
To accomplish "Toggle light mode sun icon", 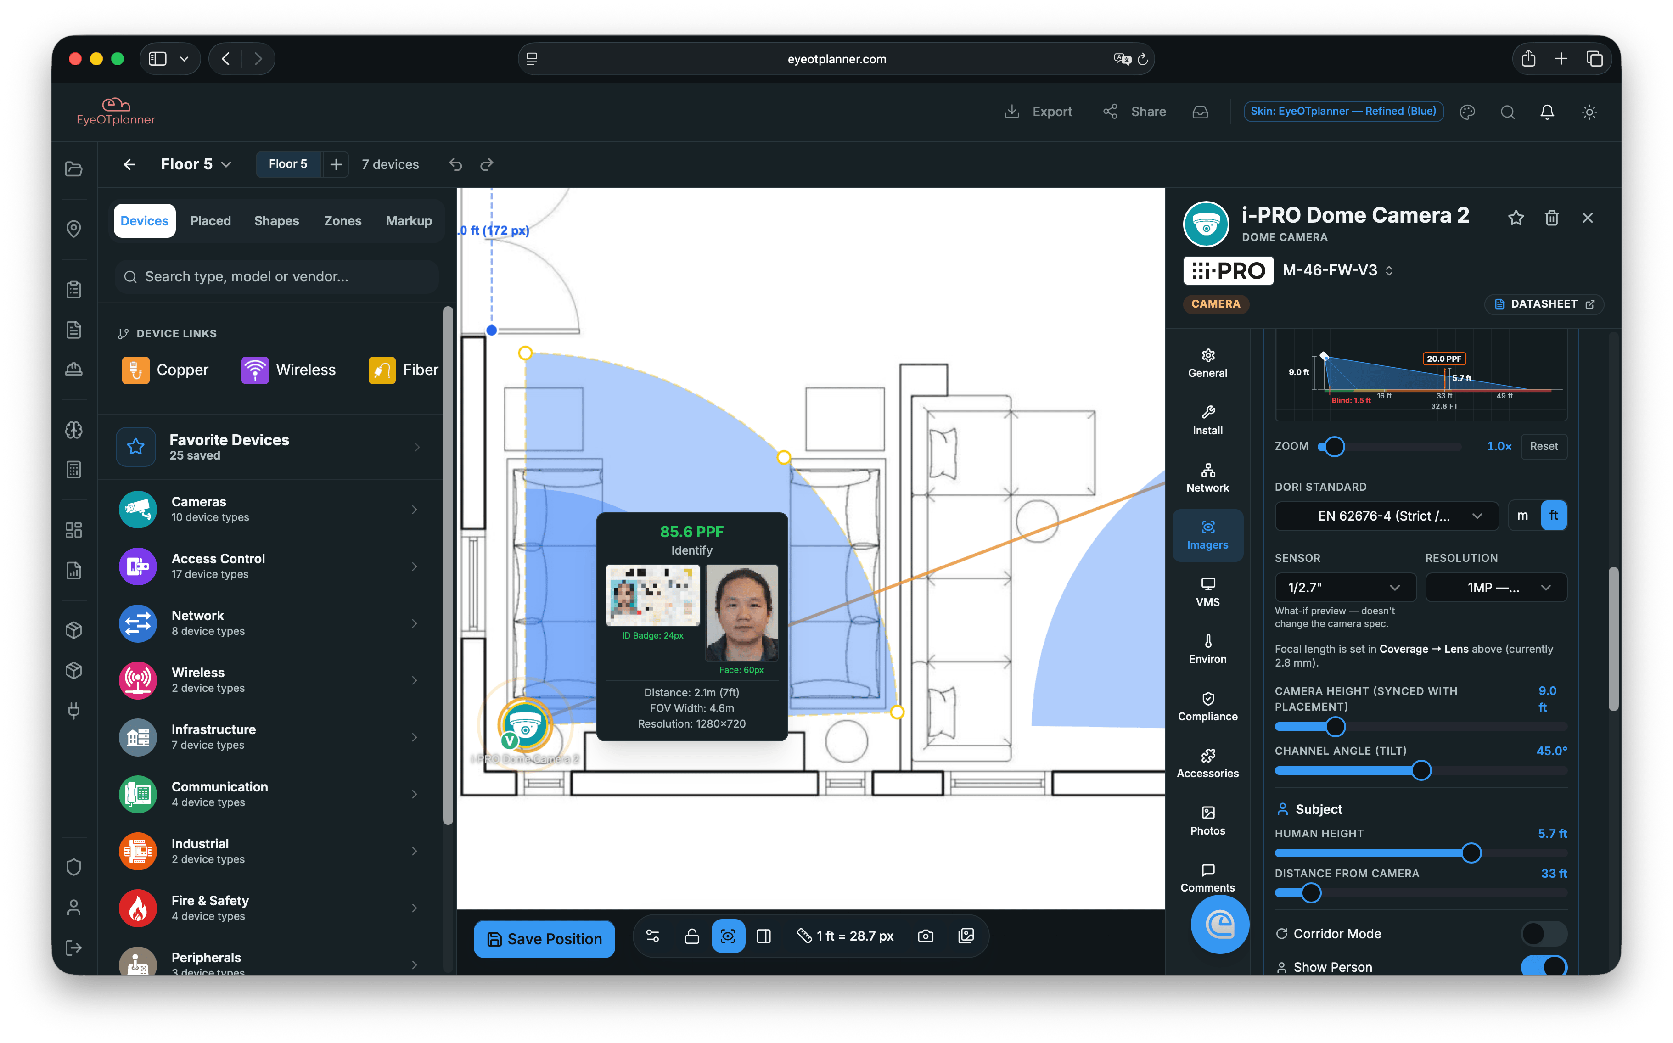I will (x=1589, y=112).
